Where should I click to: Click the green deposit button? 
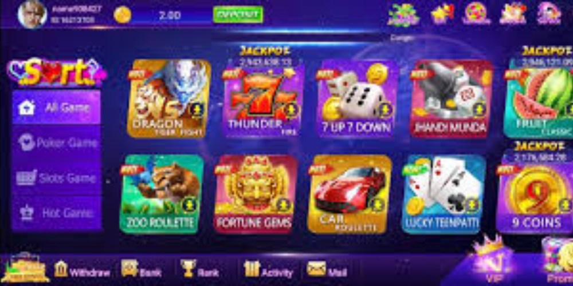[238, 15]
